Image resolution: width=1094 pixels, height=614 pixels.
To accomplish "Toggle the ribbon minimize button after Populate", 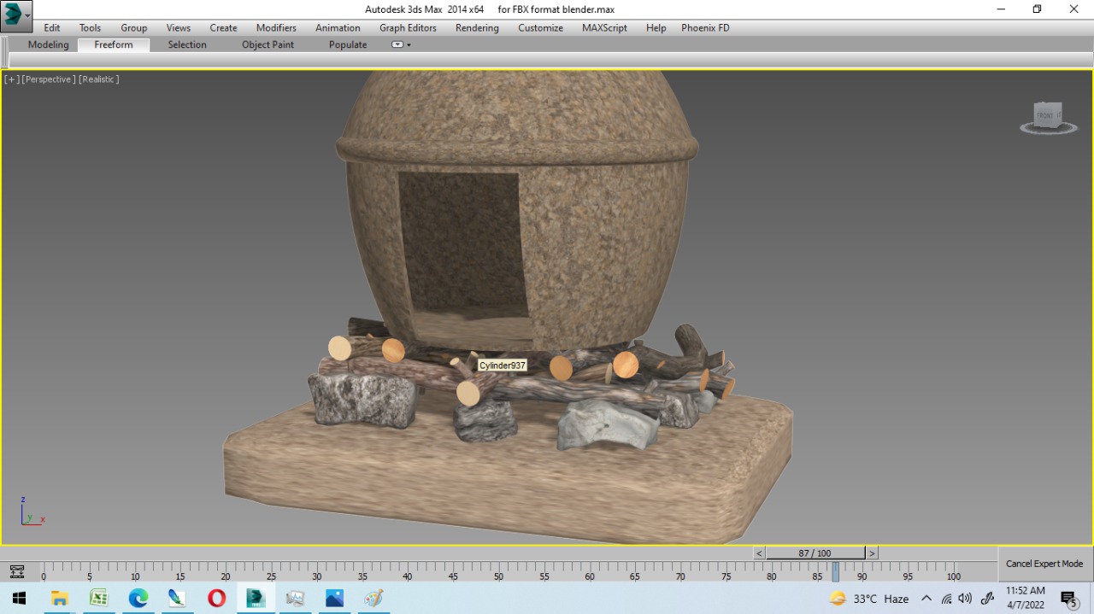I will point(397,44).
